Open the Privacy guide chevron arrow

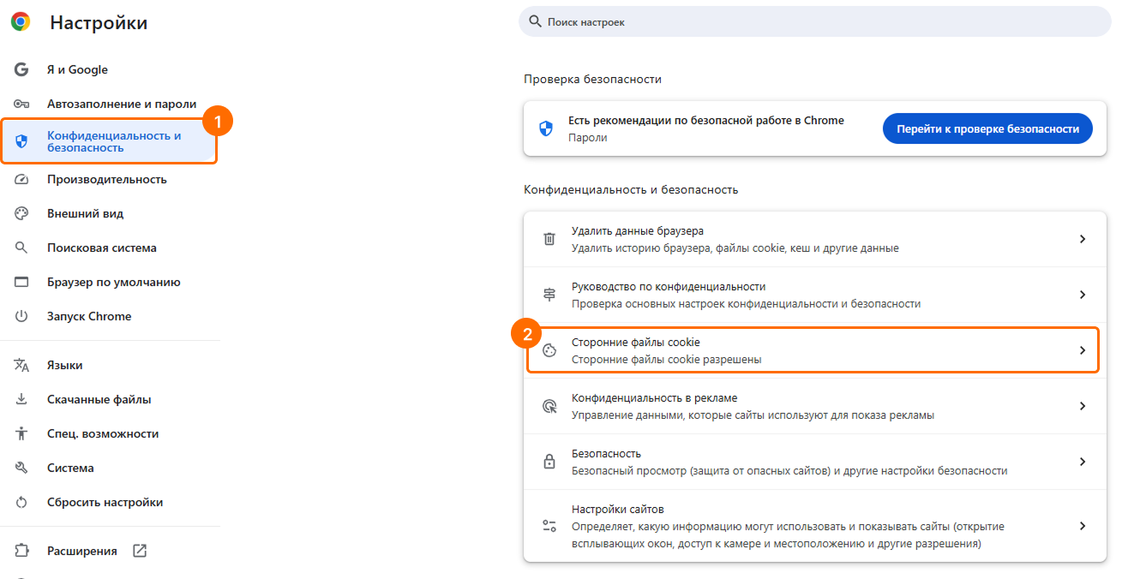click(1083, 295)
